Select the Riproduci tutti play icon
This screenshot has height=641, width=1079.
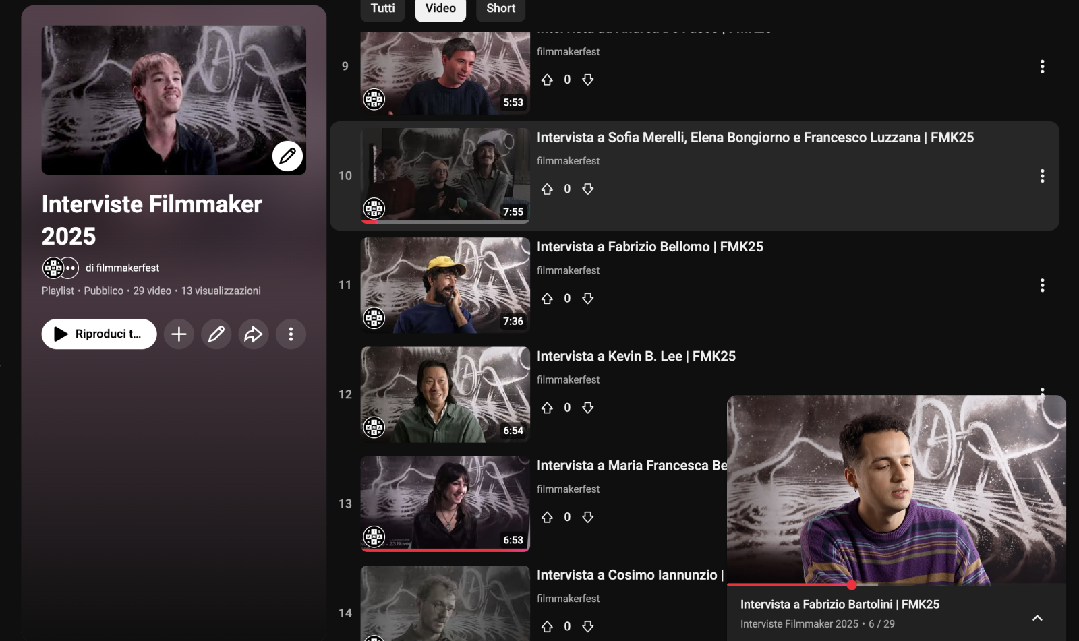pyautogui.click(x=61, y=334)
